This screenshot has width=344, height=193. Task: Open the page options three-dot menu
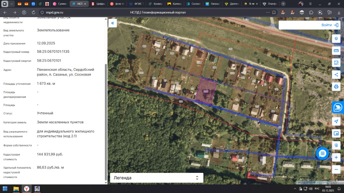268,13
